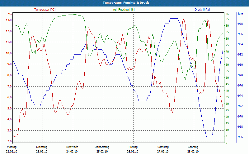Click the '982' pressure axis value
249x155 pixels.
click(x=241, y=55)
